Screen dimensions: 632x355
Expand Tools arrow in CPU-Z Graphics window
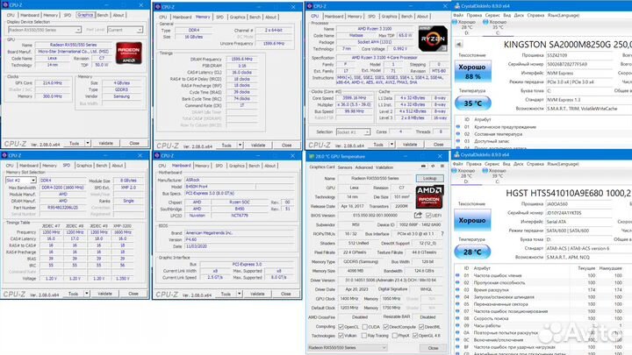(x=88, y=143)
